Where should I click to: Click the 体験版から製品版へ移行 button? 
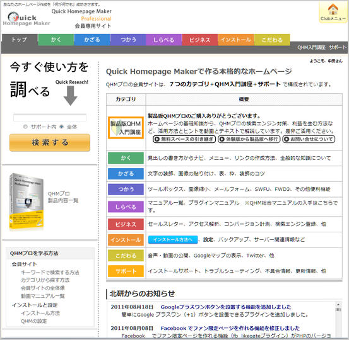(x=249, y=139)
